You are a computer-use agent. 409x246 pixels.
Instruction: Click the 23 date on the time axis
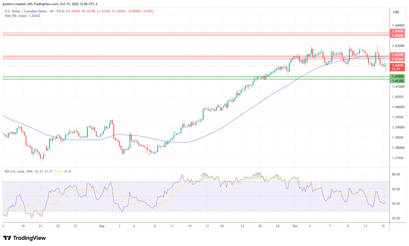pos(242,226)
